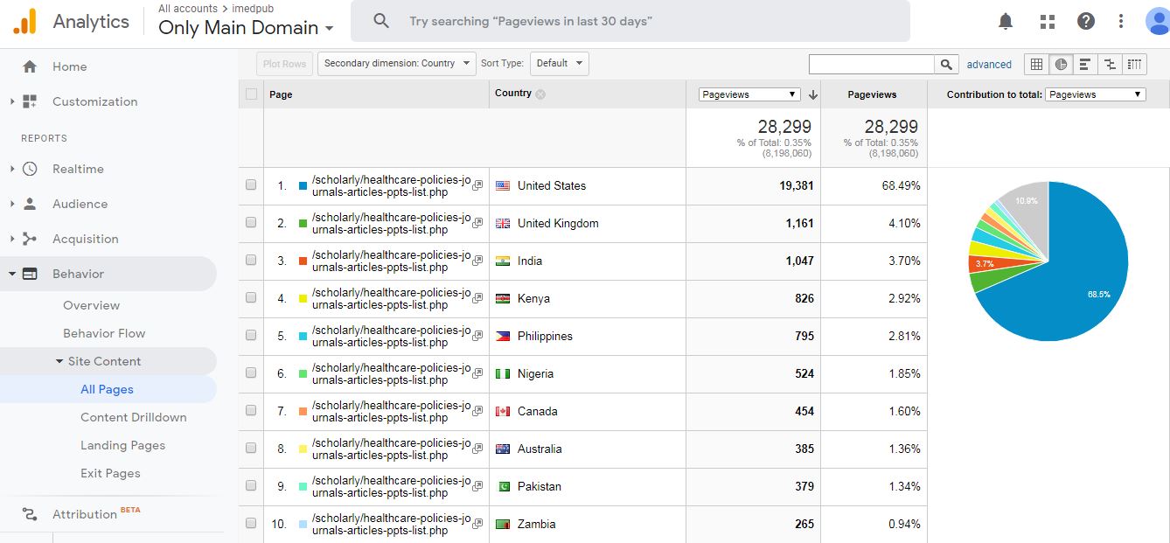Image resolution: width=1170 pixels, height=543 pixels.
Task: Focus the table filter search field
Action: 871,64
